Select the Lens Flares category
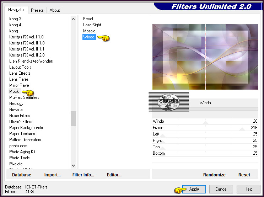Screen dimensions: 264x197 19,79
